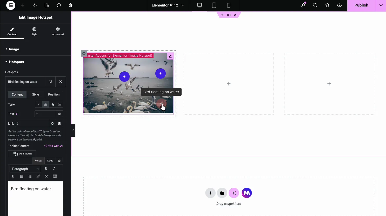
Task: Collapse the Hotspots section
Action: pyautogui.click(x=36, y=62)
